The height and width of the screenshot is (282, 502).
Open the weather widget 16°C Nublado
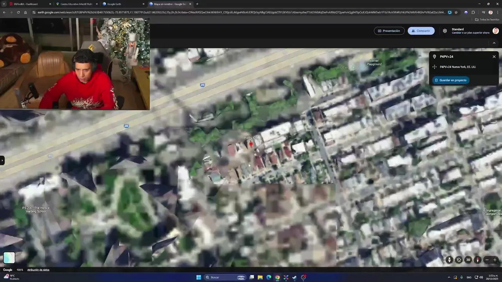click(11, 277)
